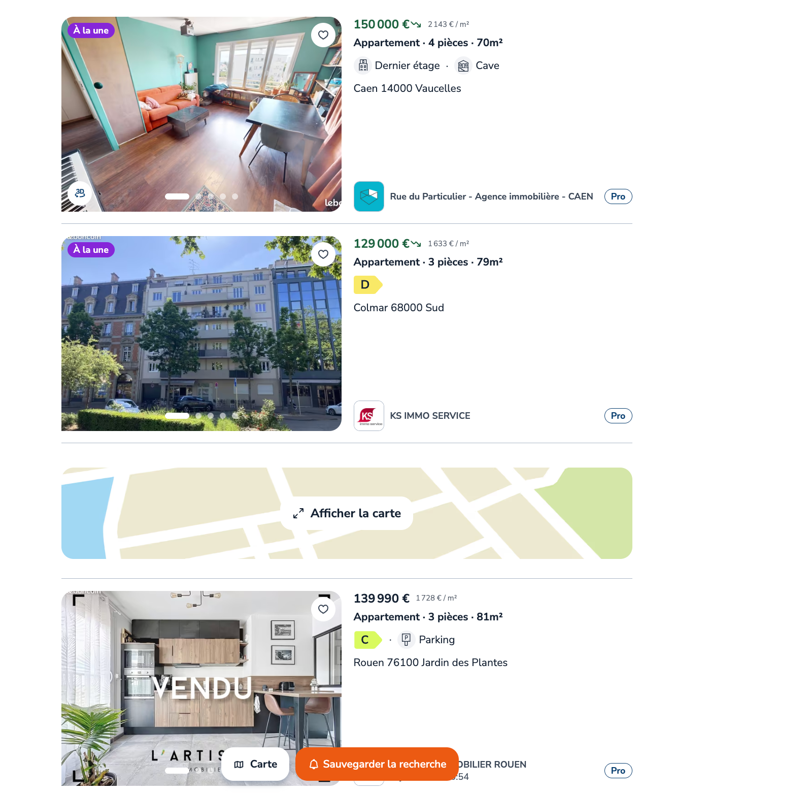Open the 3D virtual tour icon on Caen photo

point(80,193)
